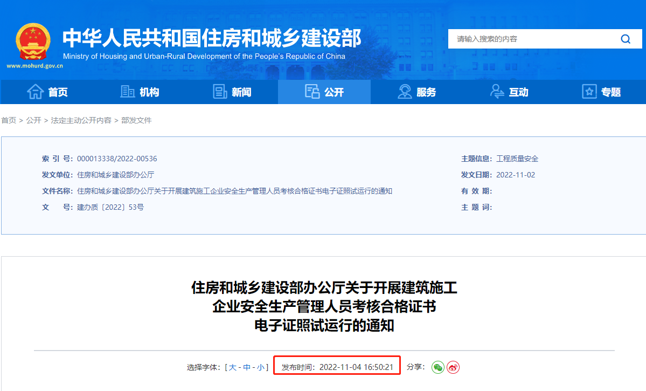Image resolution: width=646 pixels, height=391 pixels.
Task: Click the search magnifier icon
Action: click(625, 39)
